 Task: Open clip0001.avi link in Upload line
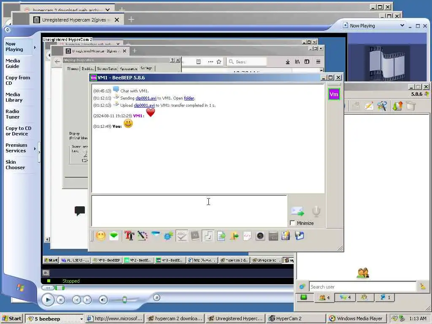[144, 105]
